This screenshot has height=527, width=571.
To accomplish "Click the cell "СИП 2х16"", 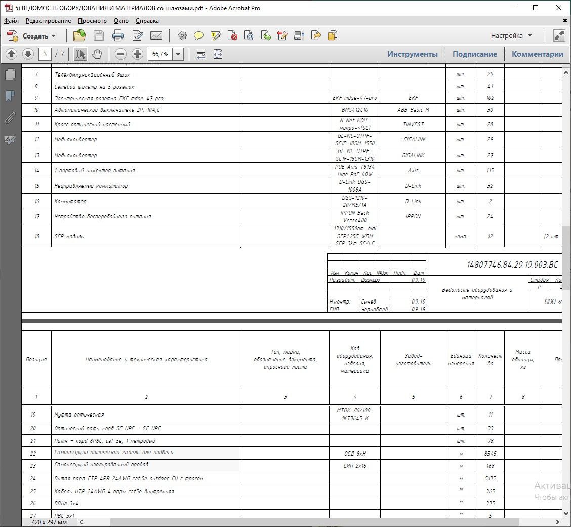I will coord(355,466).
